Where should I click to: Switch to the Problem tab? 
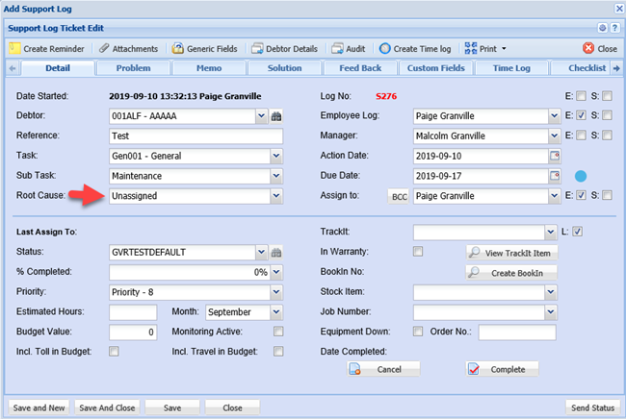(x=133, y=68)
